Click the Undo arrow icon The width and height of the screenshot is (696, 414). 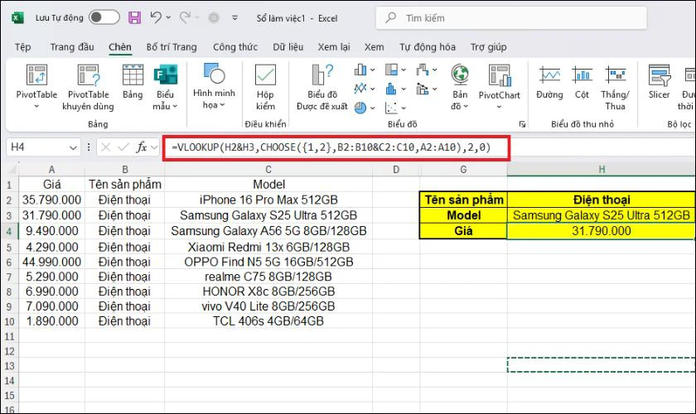click(x=156, y=17)
